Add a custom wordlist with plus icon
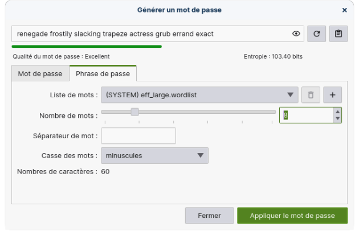The image size is (359, 235). [332, 95]
